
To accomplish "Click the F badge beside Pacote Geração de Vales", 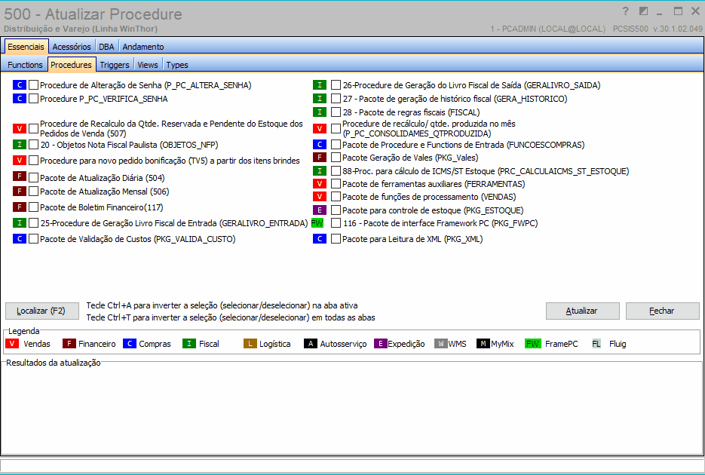I will point(319,158).
